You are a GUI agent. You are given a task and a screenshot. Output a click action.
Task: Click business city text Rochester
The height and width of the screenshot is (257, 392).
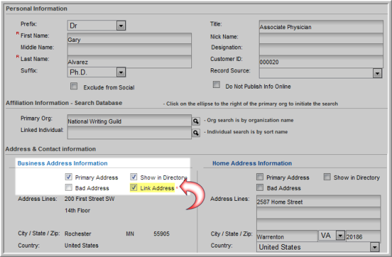[78, 234]
